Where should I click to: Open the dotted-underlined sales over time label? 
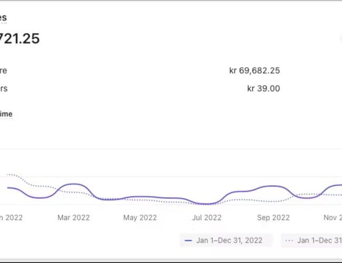6,114
